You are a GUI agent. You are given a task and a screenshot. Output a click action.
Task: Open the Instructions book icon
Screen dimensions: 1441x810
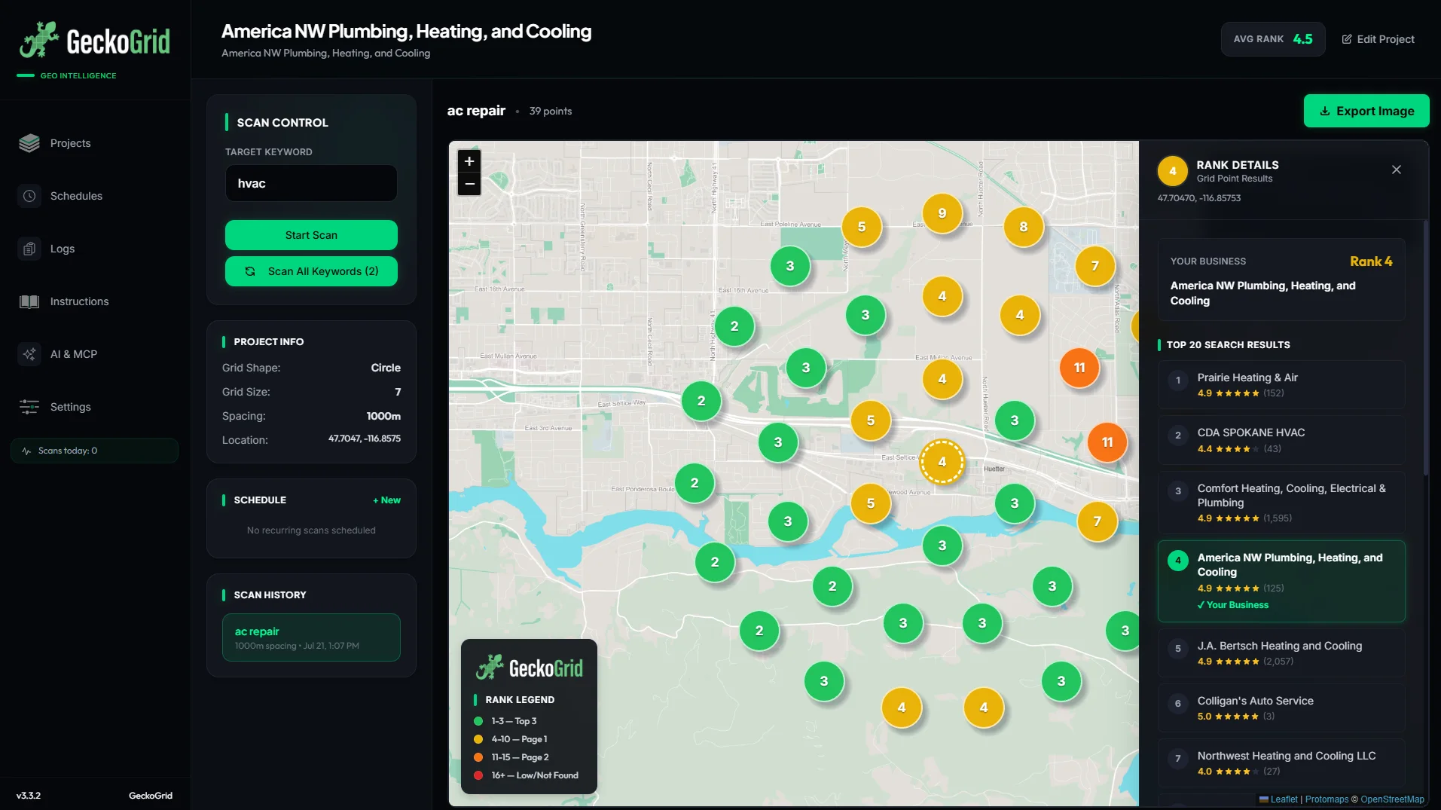coord(29,301)
